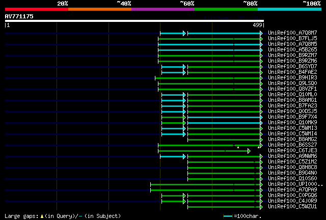Click the UniRef100_A7QPA9 label
The width and height of the screenshot is (326, 220).
click(292, 190)
